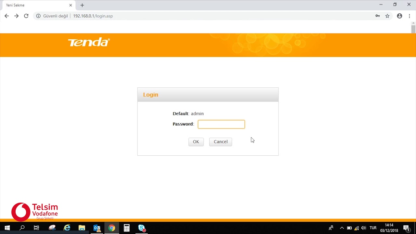Switch the TUR input language

coord(373,228)
